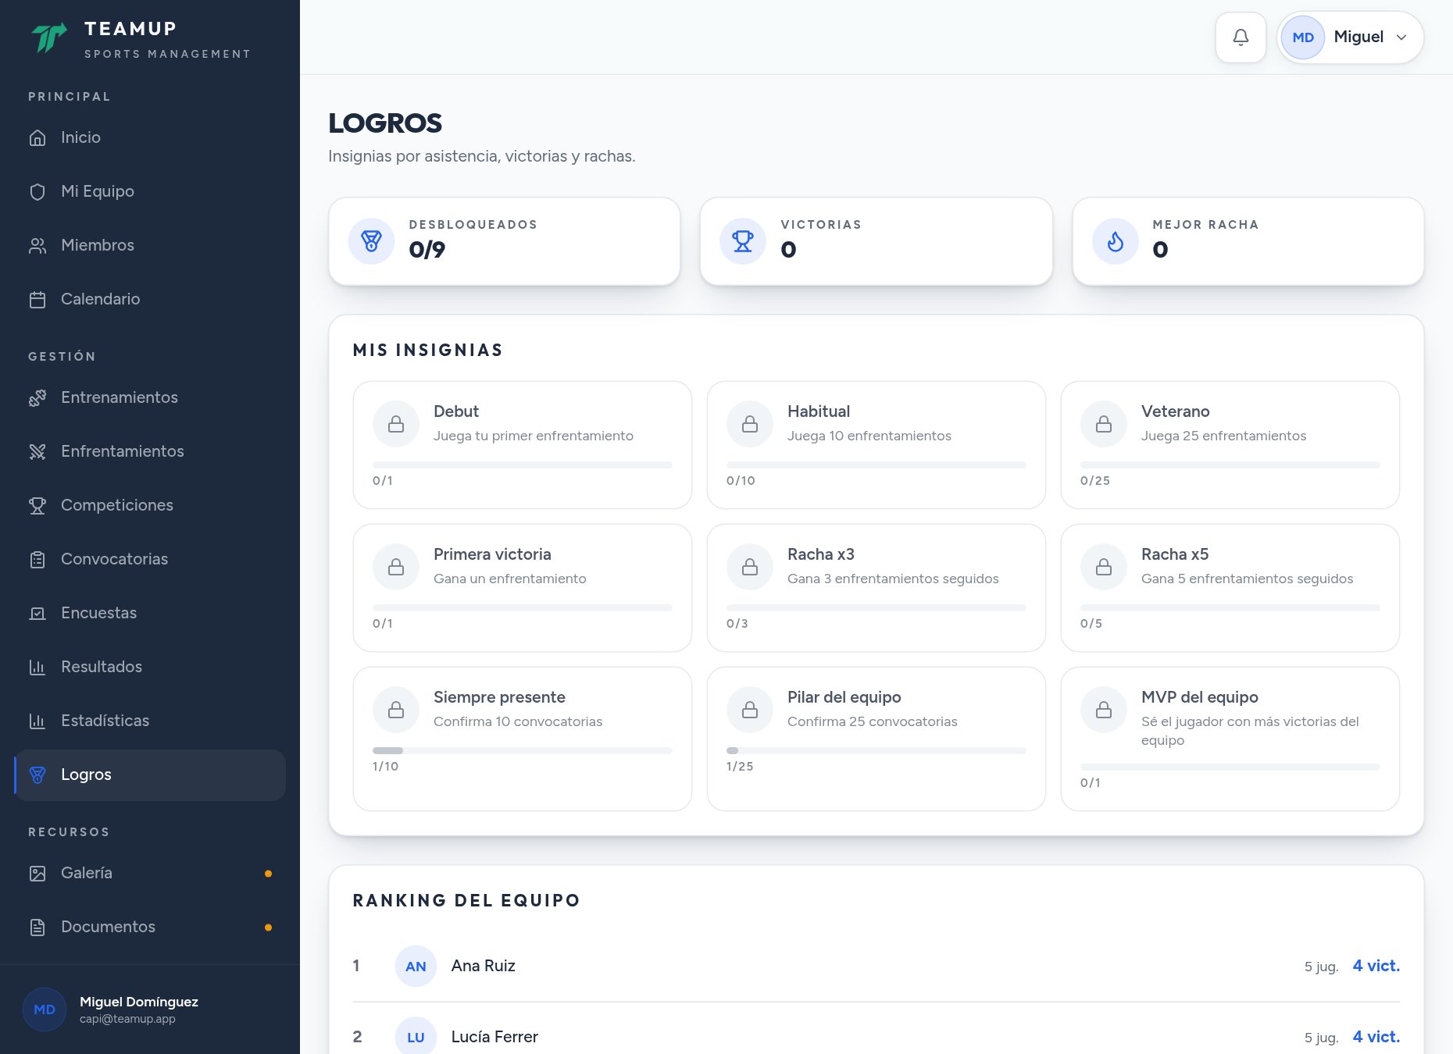
Task: Click the Desbloqueados medal icon
Action: [x=371, y=241]
